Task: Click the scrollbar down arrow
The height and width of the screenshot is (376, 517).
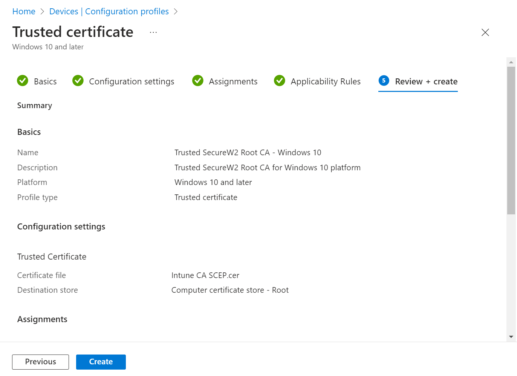Action: [x=511, y=337]
